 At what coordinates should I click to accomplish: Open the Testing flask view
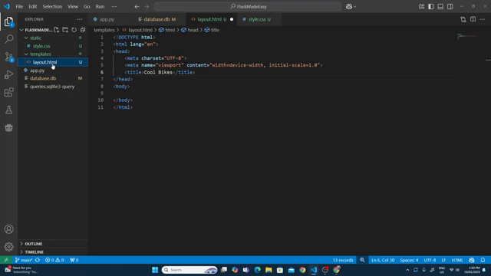tap(8, 110)
